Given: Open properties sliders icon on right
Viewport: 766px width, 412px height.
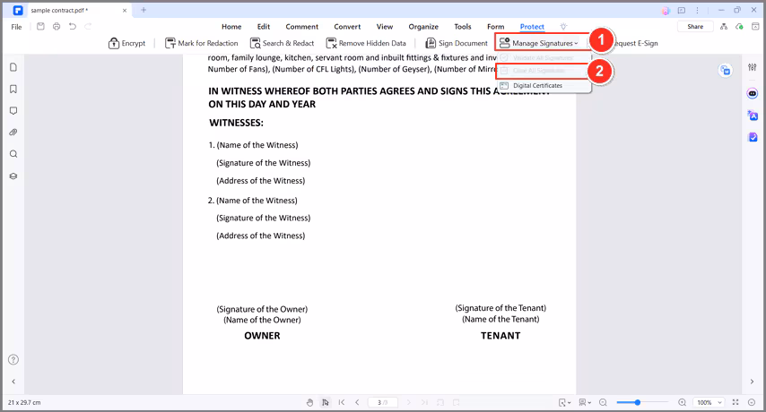Looking at the screenshot, I should point(753,67).
